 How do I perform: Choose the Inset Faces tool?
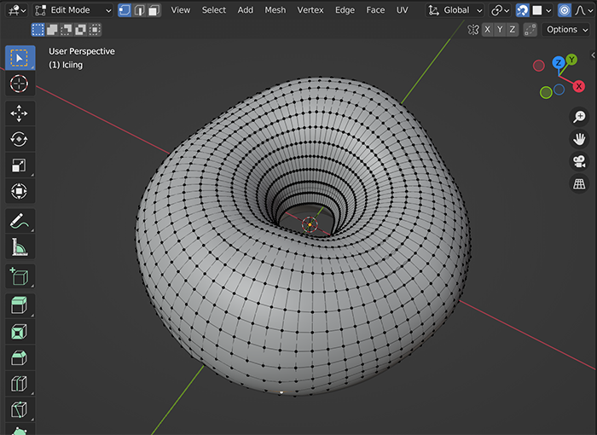(x=20, y=331)
